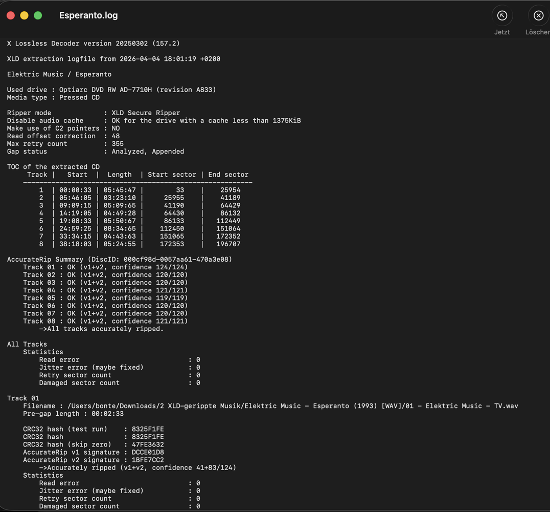Click 'Media type : Pressed CD'
The image size is (550, 512).
[x=53, y=98]
